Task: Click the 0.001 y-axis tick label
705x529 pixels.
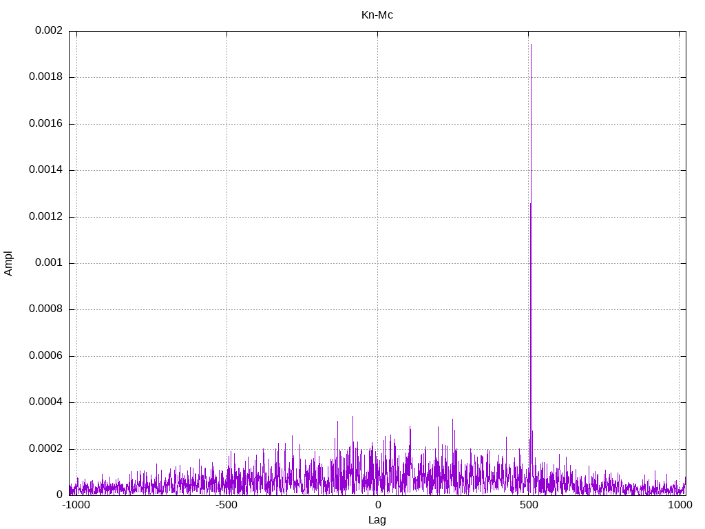Action: click(x=48, y=263)
